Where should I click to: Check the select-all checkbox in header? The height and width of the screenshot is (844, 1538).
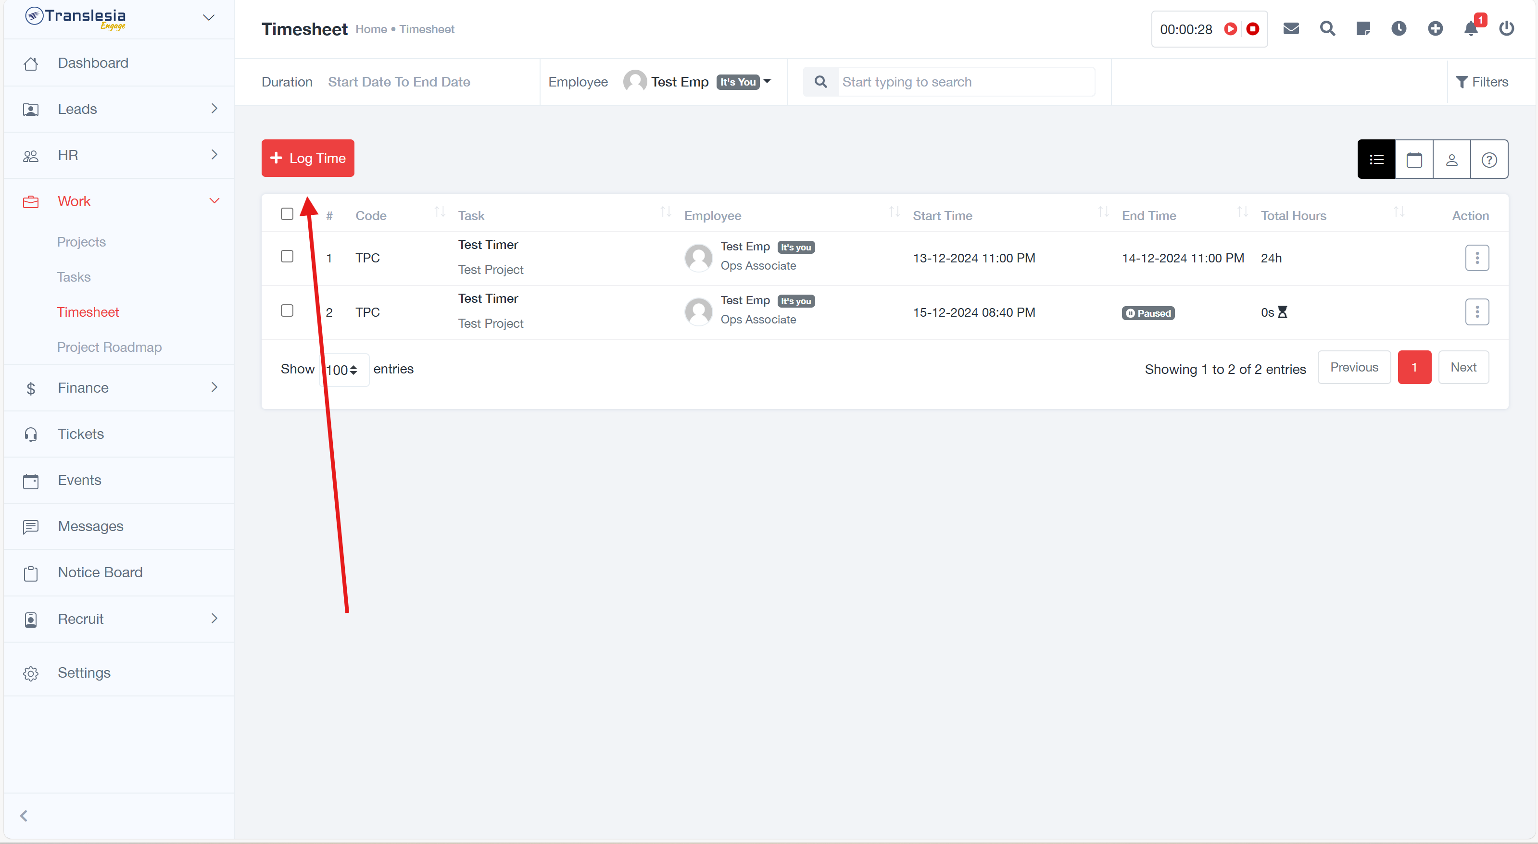pyautogui.click(x=287, y=214)
